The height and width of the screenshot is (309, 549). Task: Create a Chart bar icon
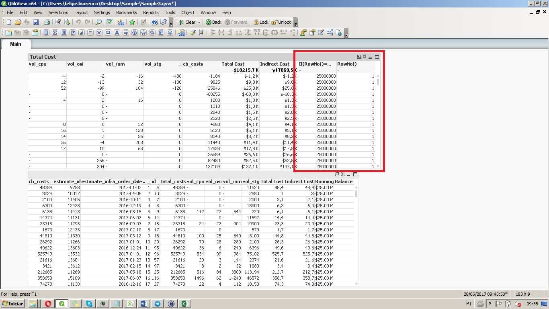(82, 33)
